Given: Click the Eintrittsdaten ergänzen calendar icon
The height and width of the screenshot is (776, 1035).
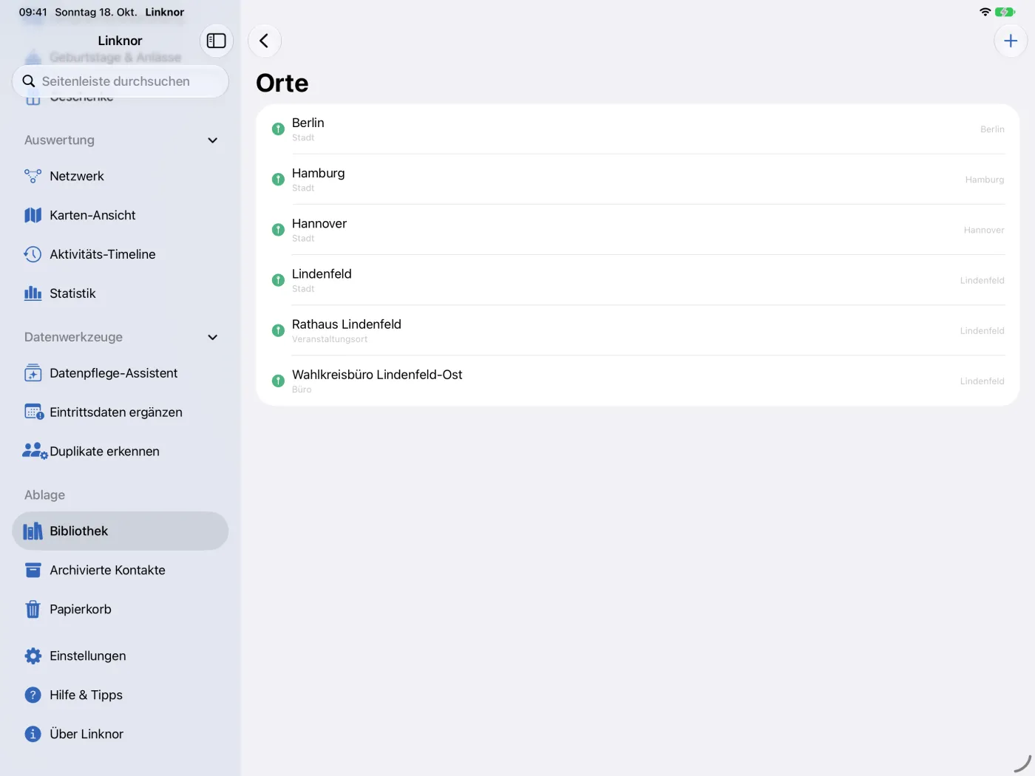Looking at the screenshot, I should (34, 412).
